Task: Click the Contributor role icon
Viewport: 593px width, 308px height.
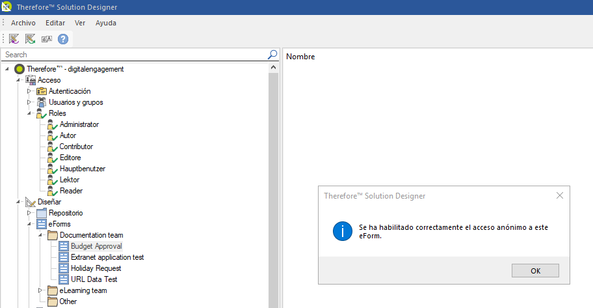Action: click(53, 147)
